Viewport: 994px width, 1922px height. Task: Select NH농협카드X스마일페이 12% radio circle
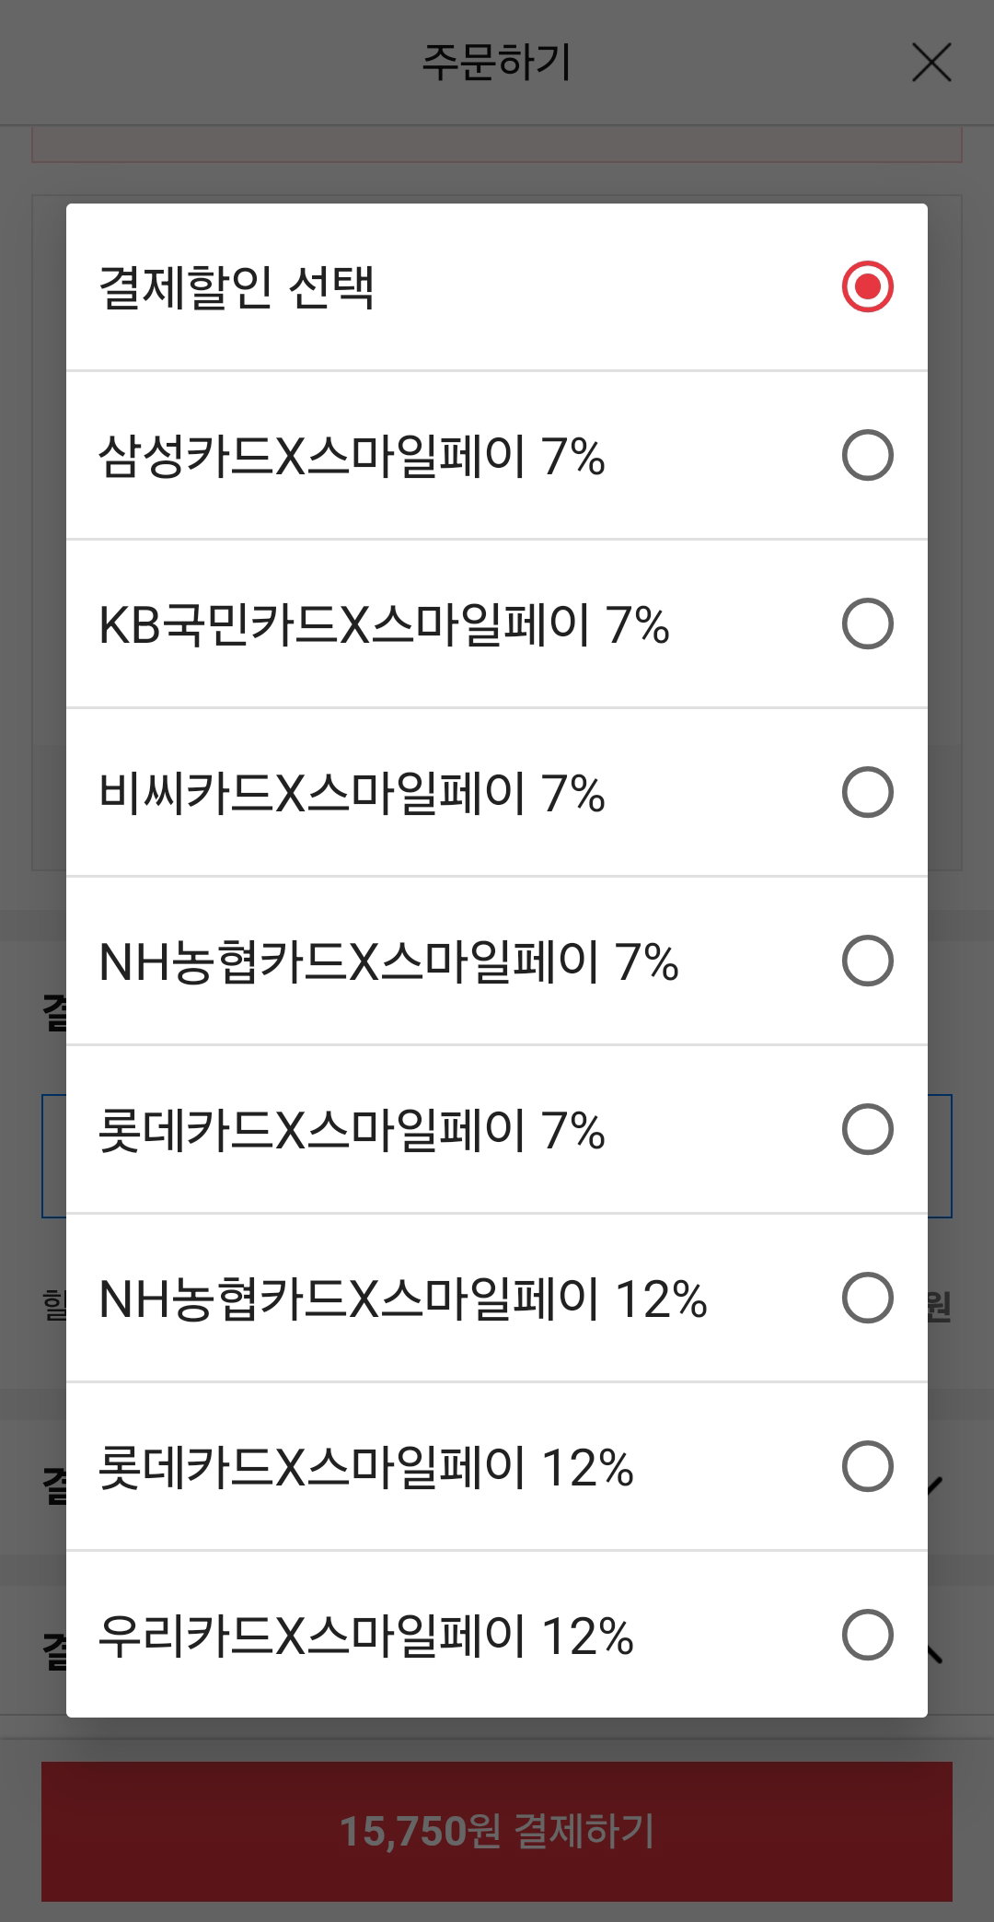tap(867, 1298)
